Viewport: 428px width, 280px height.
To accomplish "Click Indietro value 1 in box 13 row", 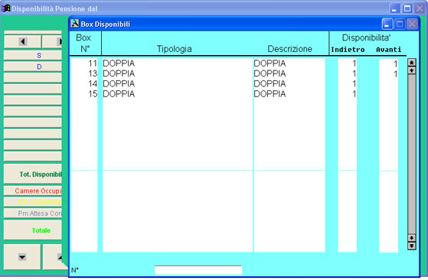I will [x=354, y=73].
